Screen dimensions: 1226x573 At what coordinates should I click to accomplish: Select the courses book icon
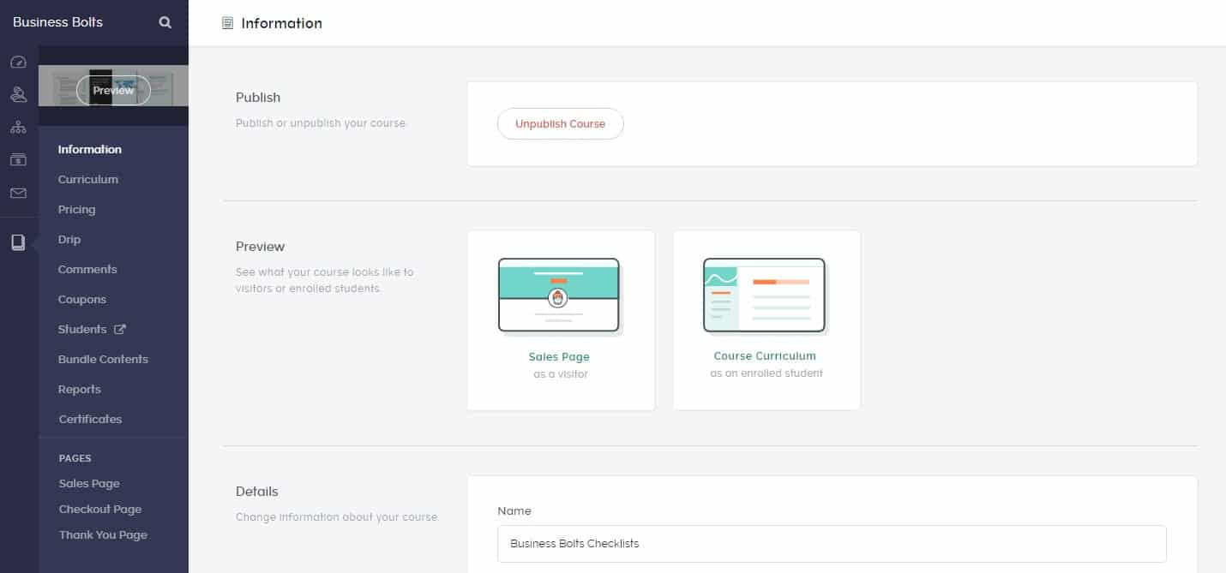click(x=18, y=242)
